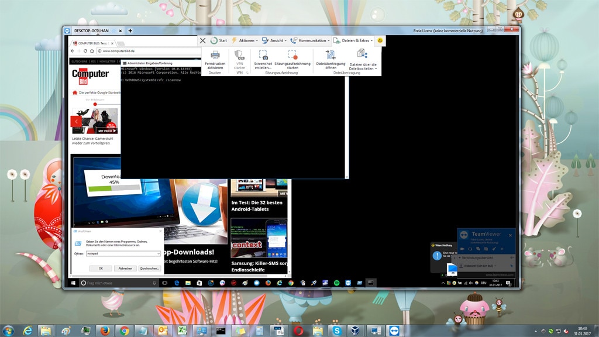Open the Dateien & Extras menu
Image resolution: width=599 pixels, height=337 pixels.
tap(353, 40)
